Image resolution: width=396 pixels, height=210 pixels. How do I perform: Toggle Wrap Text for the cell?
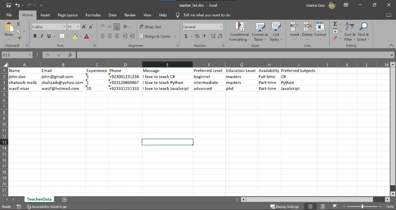pos(150,27)
